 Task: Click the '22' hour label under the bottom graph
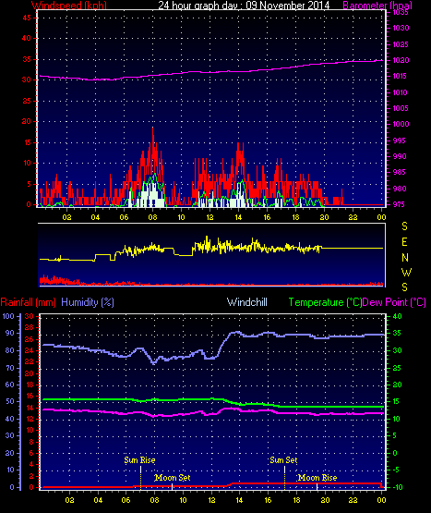[353, 500]
